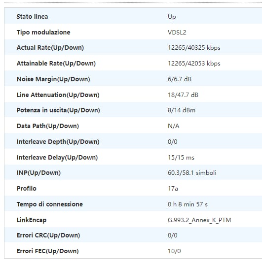Image resolution: width=262 pixels, height=266 pixels.
Task: Select the INP(Up/Down) label
Action: 38,173
